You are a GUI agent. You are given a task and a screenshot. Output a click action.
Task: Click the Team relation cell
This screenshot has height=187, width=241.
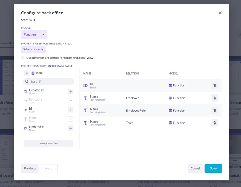[x=129, y=123]
